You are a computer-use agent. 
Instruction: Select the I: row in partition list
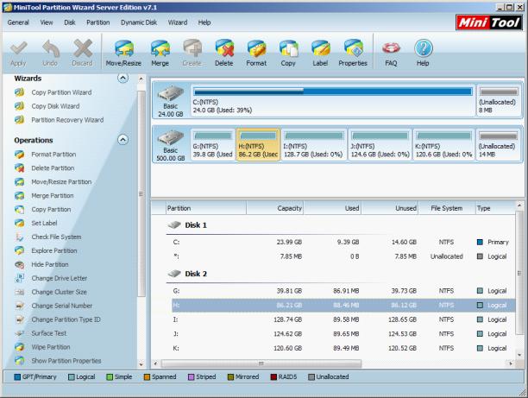(343, 319)
